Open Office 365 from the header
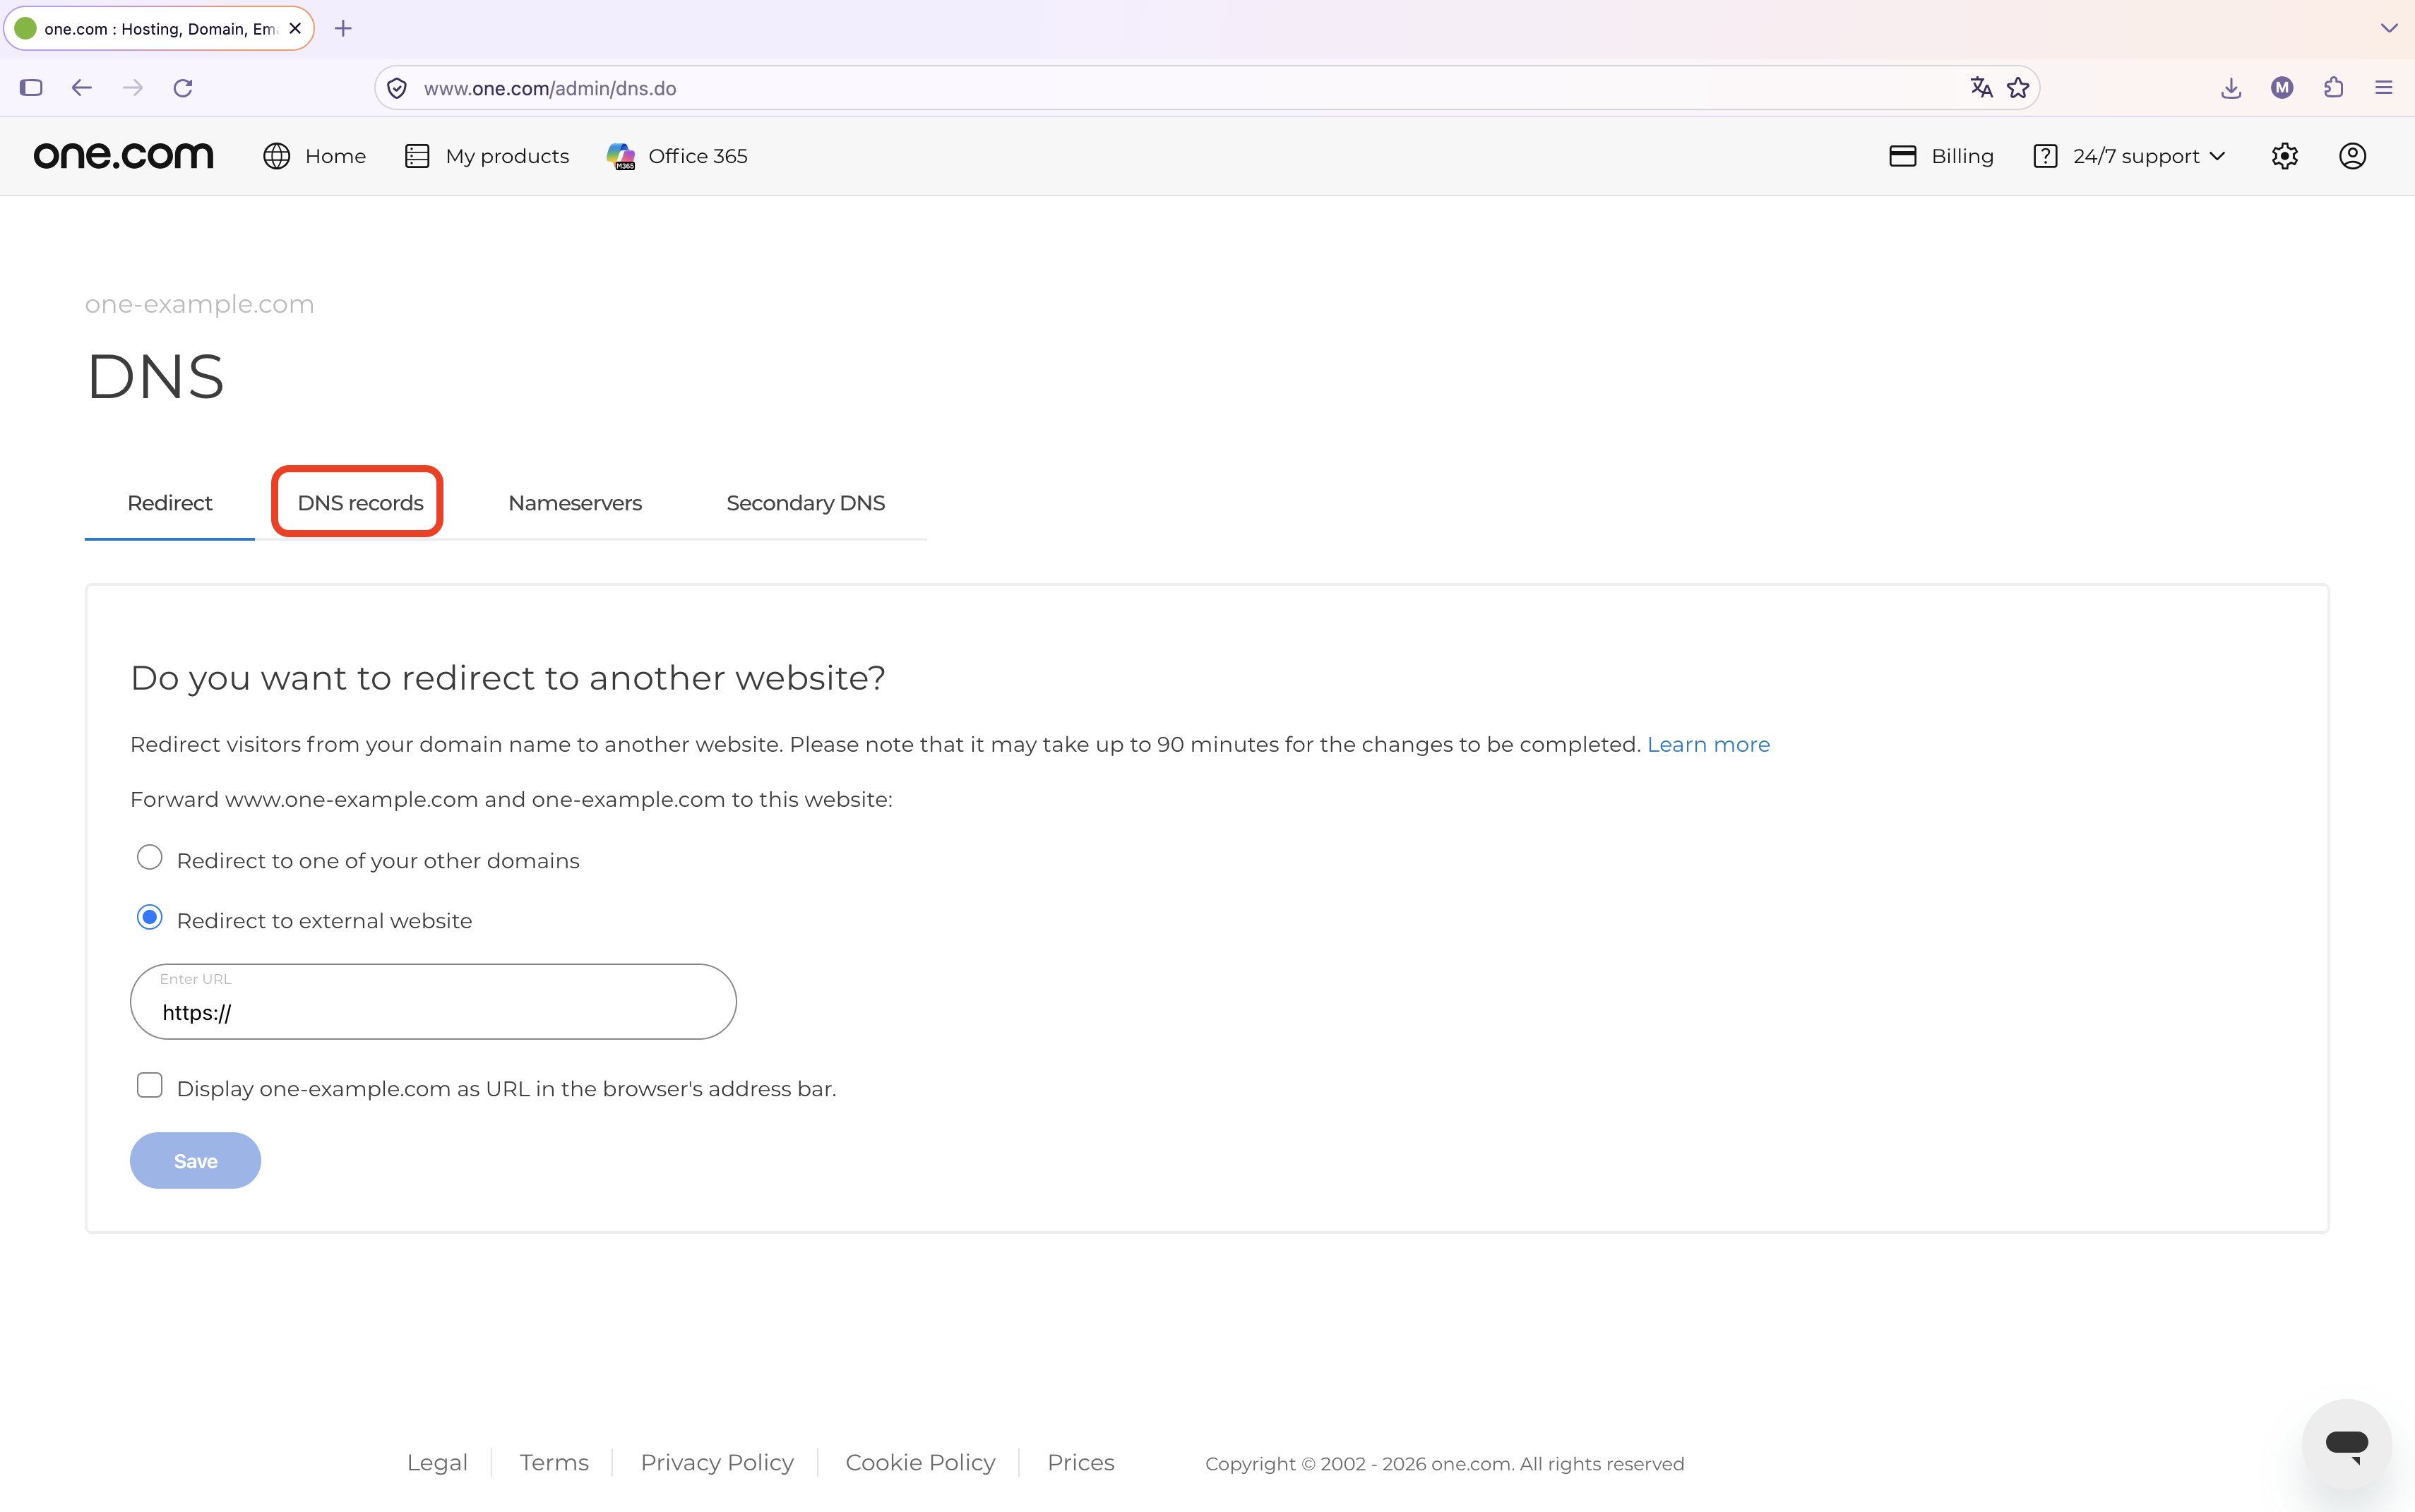The width and height of the screenshot is (2415, 1512). pyautogui.click(x=677, y=156)
